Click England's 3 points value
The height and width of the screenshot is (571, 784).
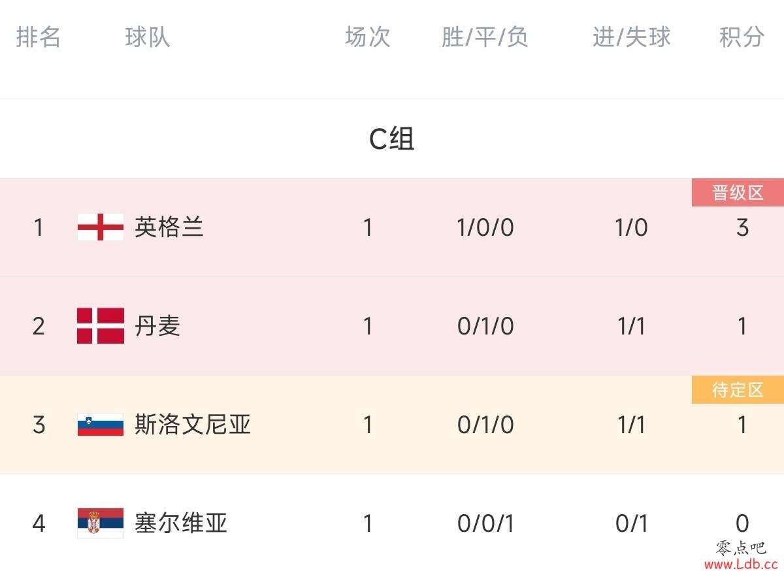point(742,227)
